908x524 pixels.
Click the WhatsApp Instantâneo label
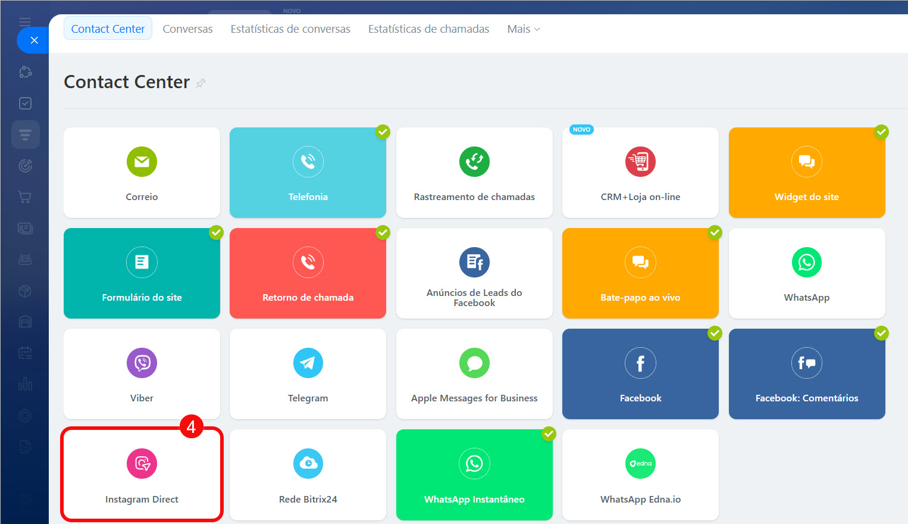coord(474,499)
